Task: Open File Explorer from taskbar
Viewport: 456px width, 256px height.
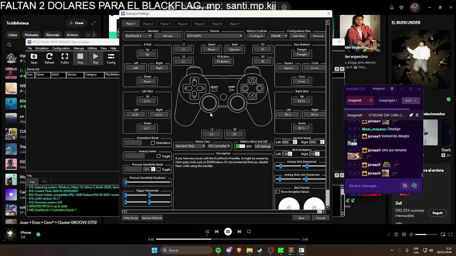Action: tap(249, 250)
